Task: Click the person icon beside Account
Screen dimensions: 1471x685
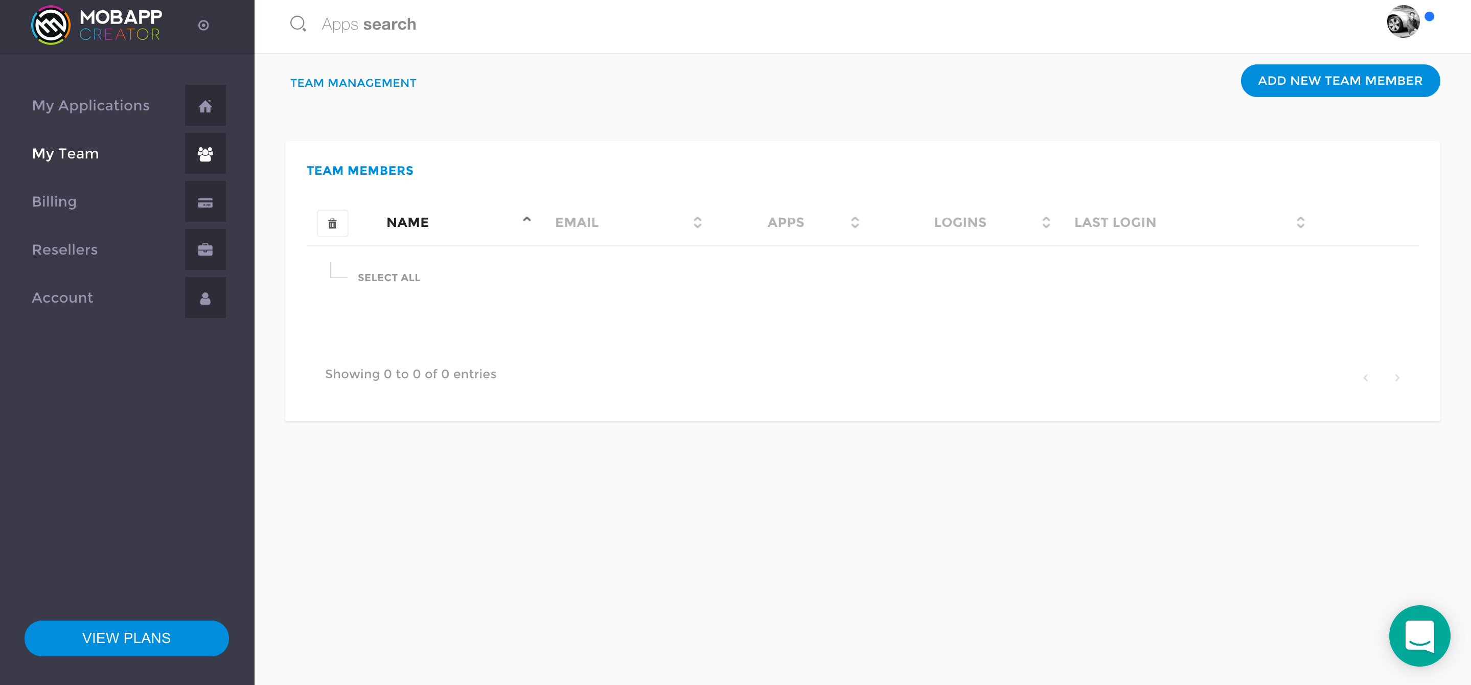Action: click(205, 298)
